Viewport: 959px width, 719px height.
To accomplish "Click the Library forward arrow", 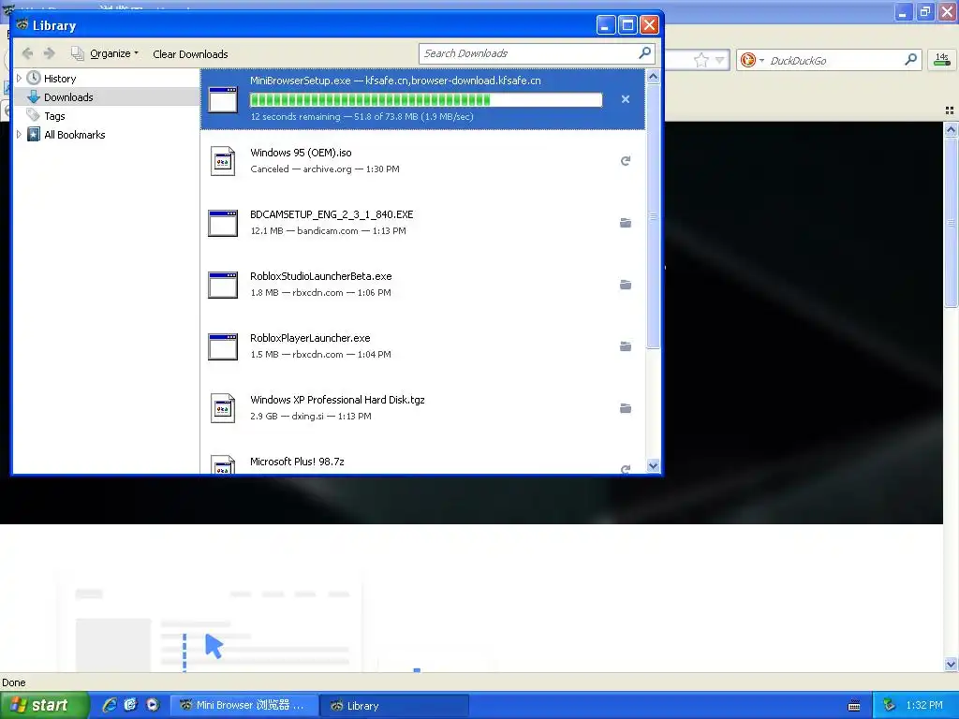I will click(x=50, y=53).
